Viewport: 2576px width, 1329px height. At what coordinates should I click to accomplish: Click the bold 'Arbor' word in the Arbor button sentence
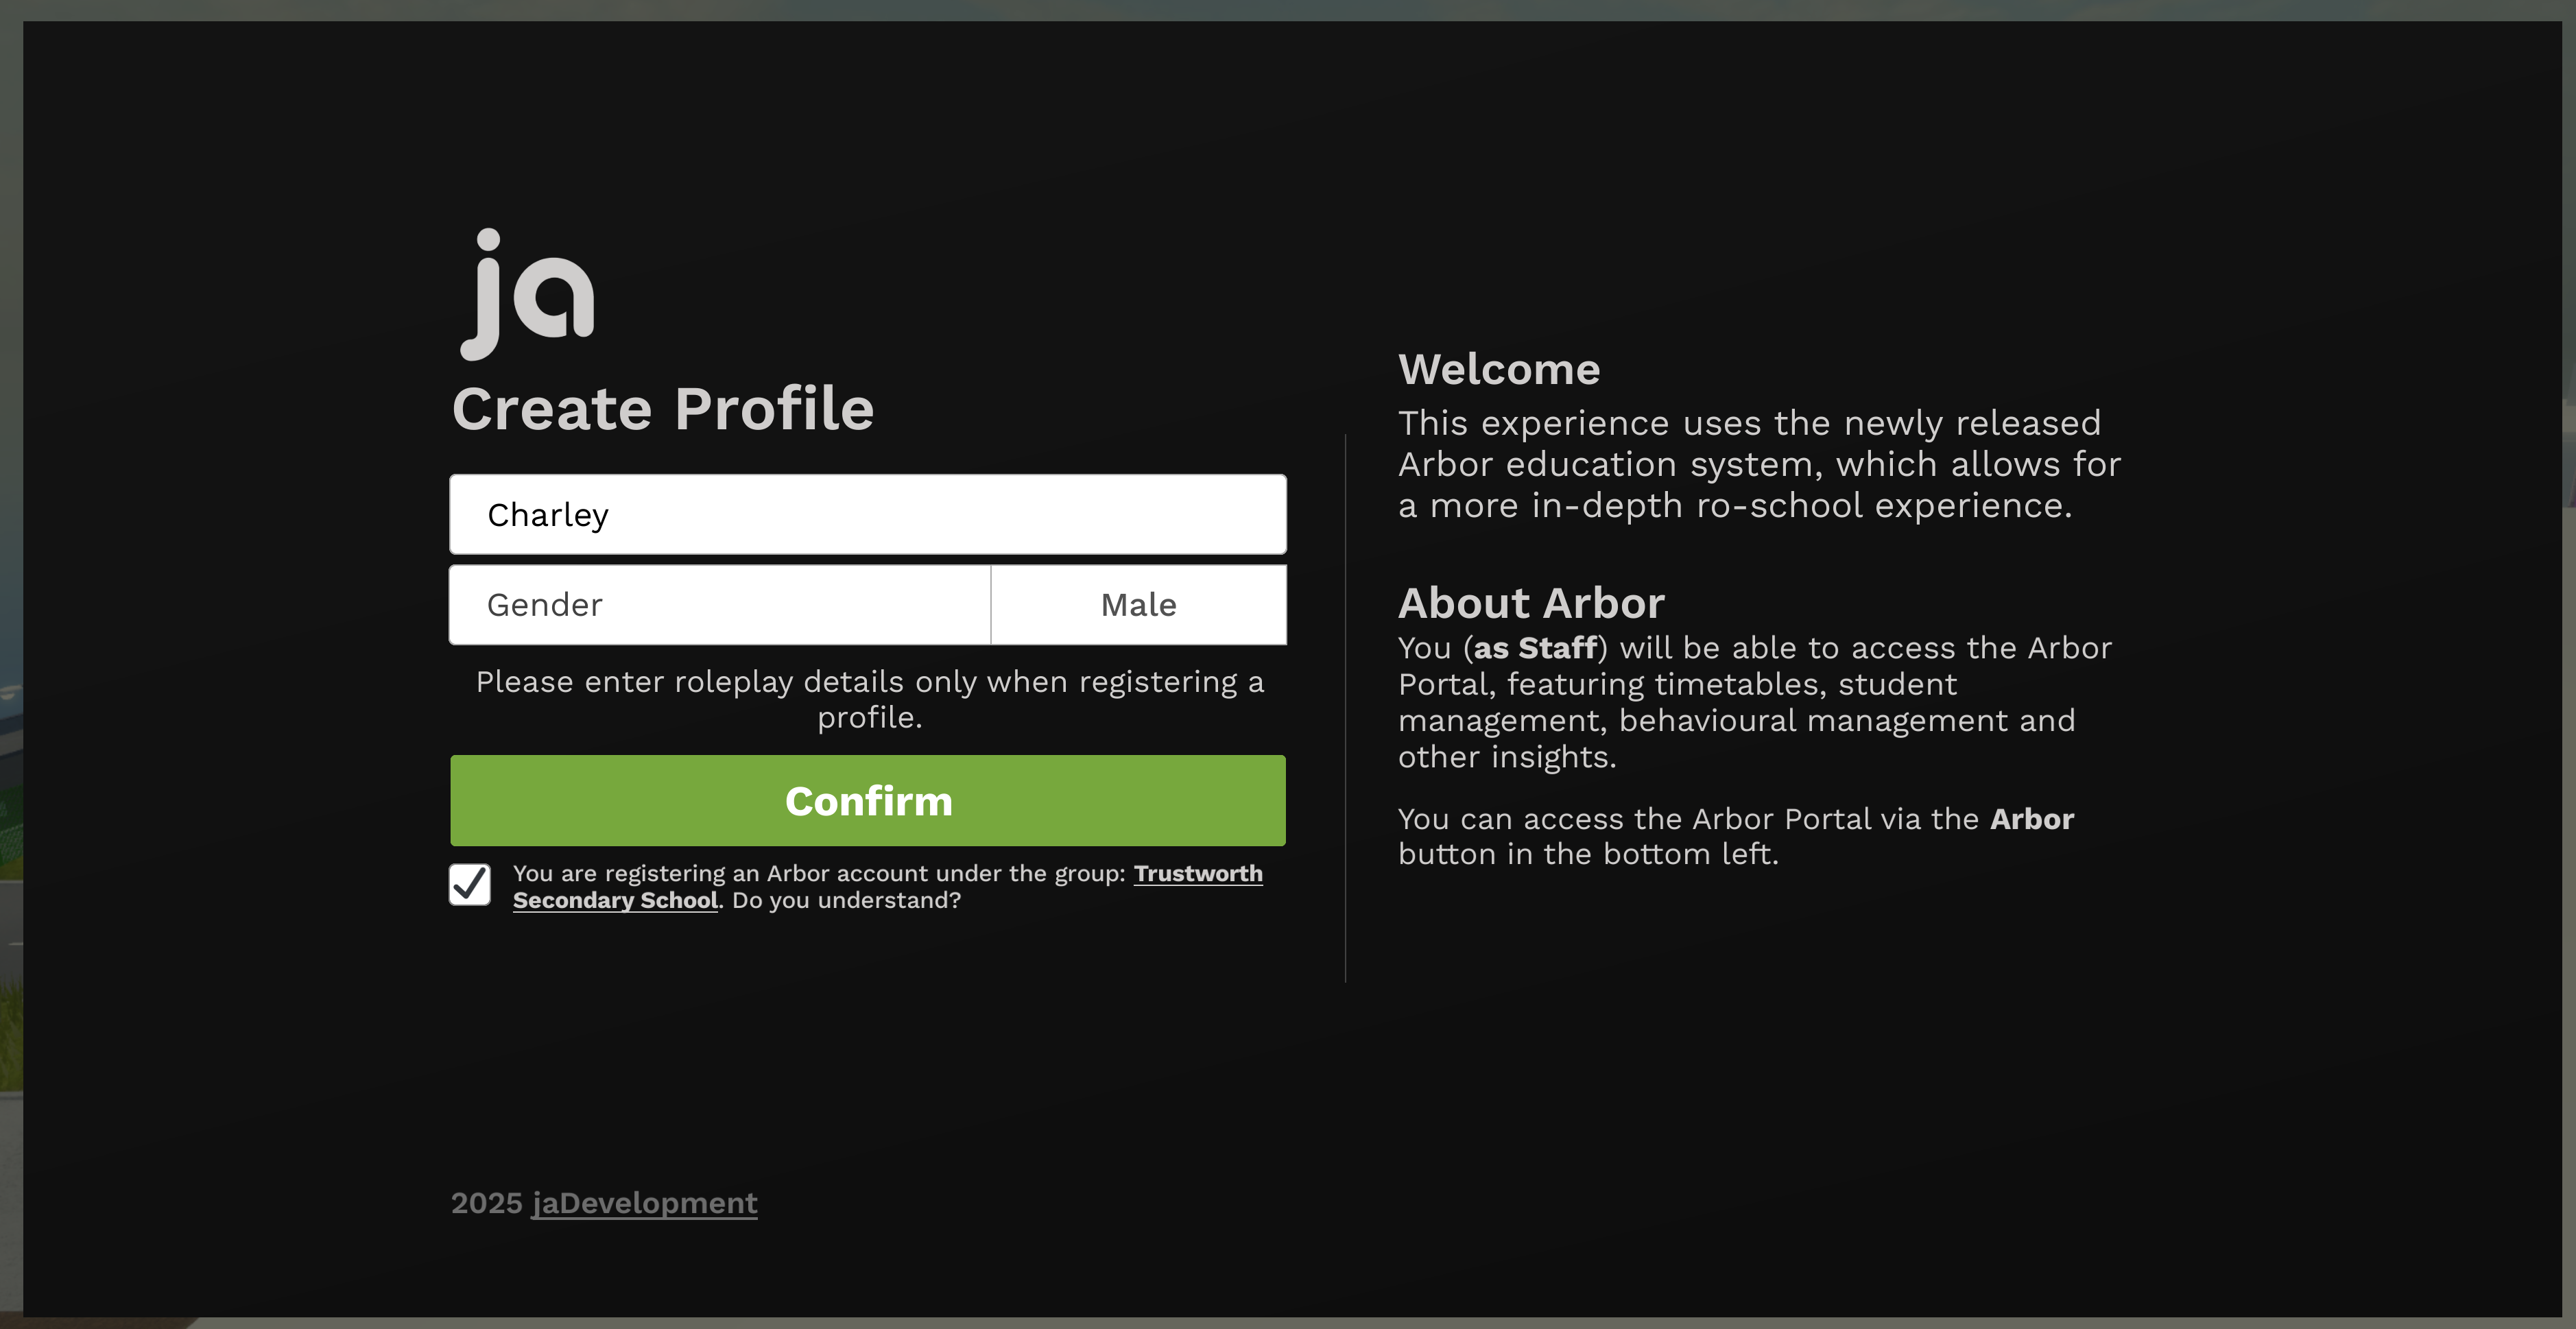pyautogui.click(x=2031, y=819)
